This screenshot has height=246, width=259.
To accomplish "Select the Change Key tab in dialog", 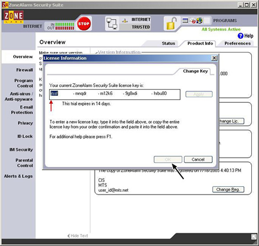I will click(195, 71).
